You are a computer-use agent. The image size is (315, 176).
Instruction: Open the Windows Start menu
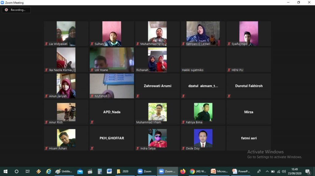point(5,171)
